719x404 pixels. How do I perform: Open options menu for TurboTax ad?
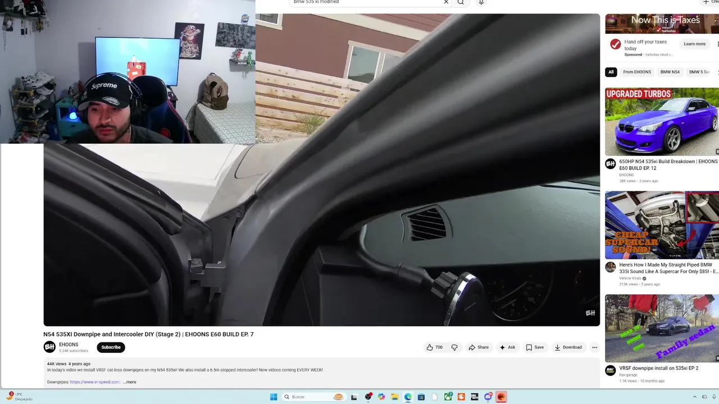point(717,44)
